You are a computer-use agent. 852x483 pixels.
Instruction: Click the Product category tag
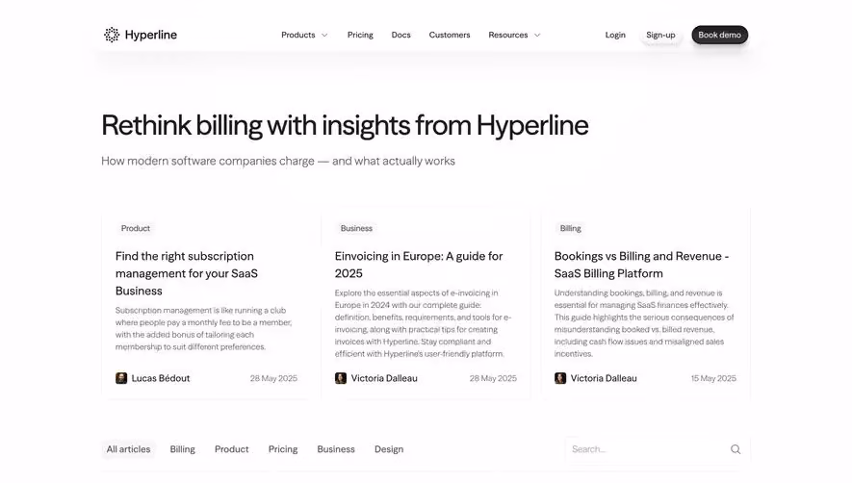136,228
